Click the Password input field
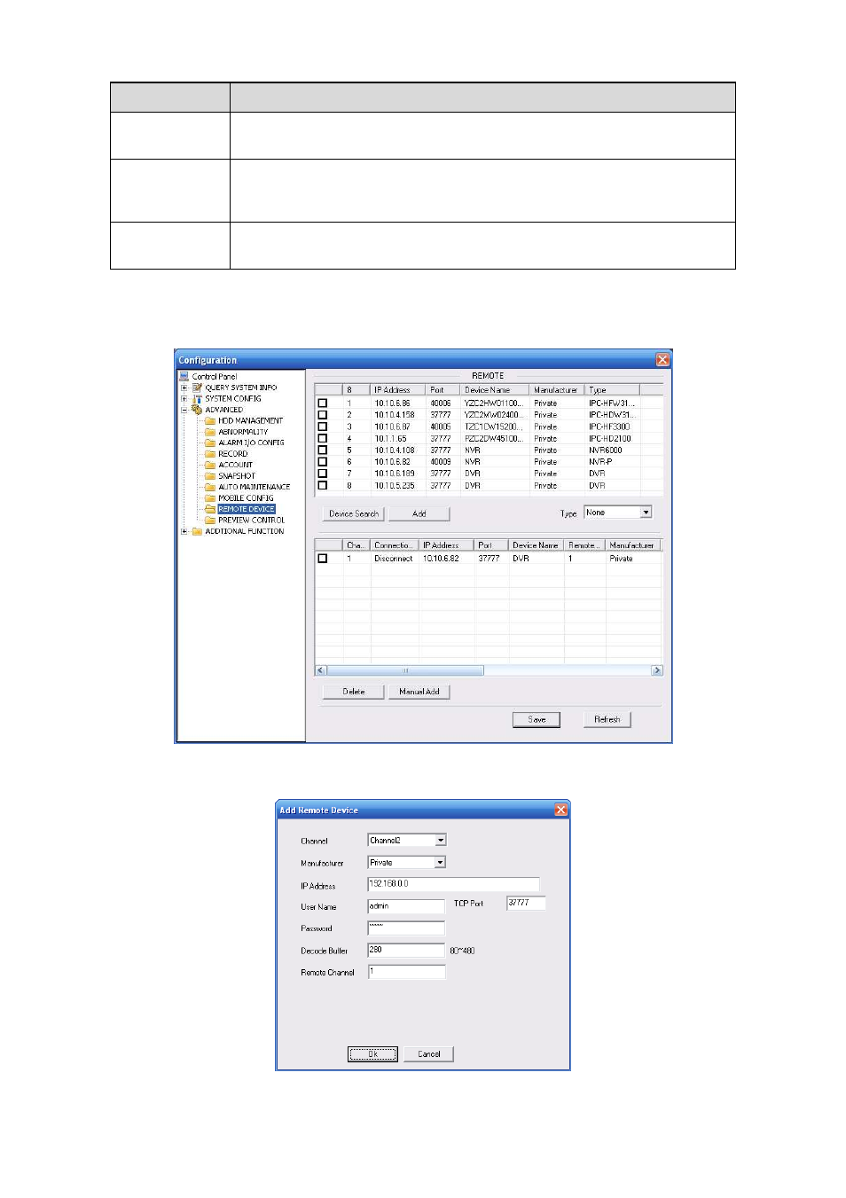 coord(406,928)
